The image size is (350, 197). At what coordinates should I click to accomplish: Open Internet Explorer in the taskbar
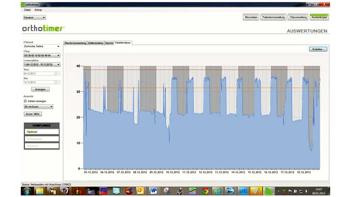point(217,191)
